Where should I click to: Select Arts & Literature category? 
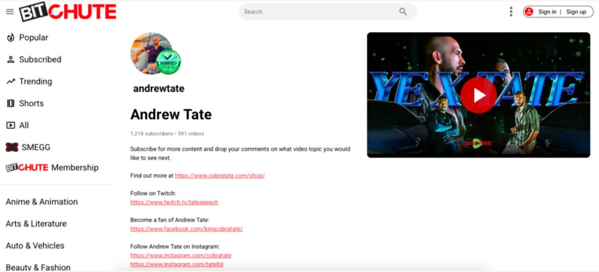[36, 224]
